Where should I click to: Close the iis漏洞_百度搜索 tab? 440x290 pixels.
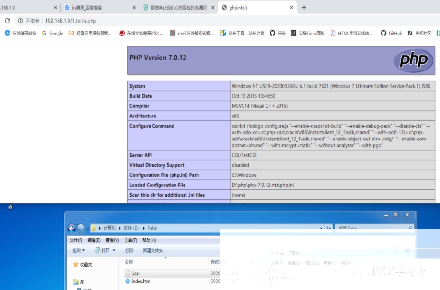tap(134, 8)
